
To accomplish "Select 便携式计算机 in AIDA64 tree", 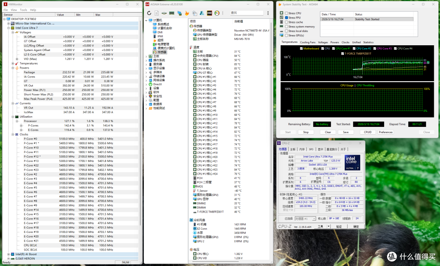I will point(164,48).
